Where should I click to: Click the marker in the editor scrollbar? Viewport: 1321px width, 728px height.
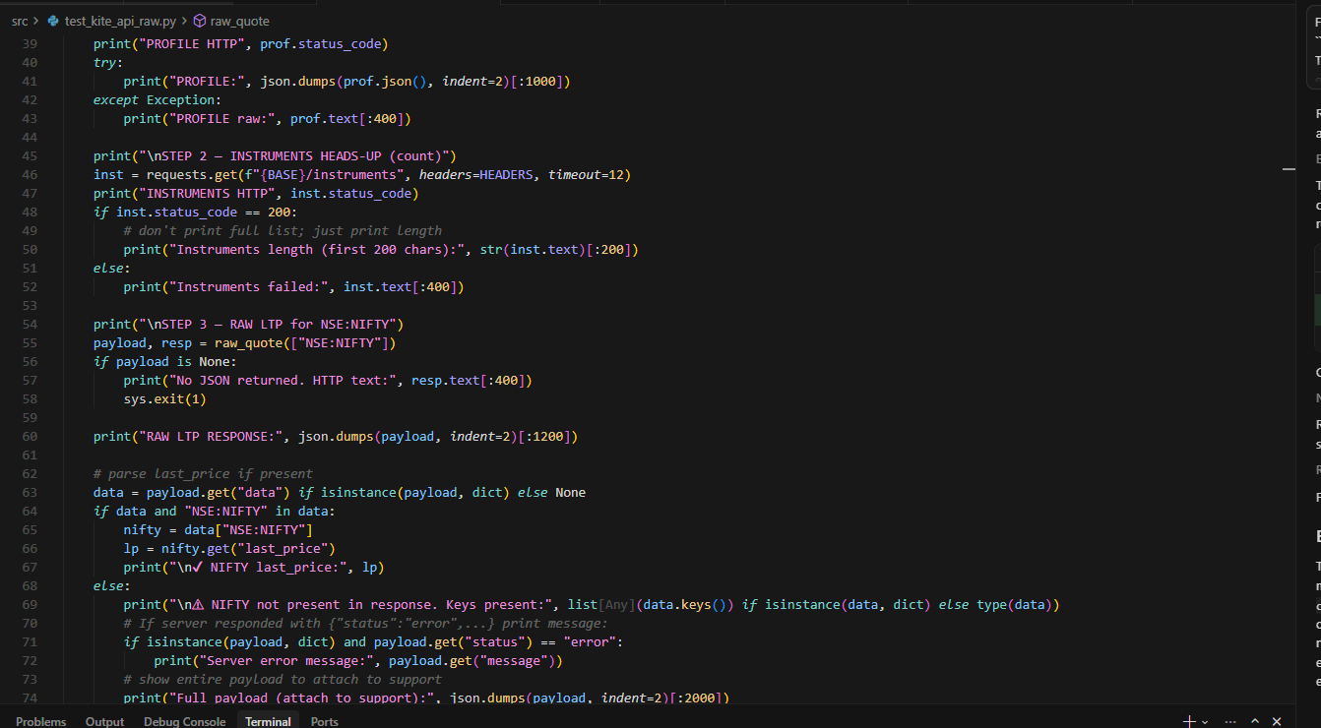1289,170
